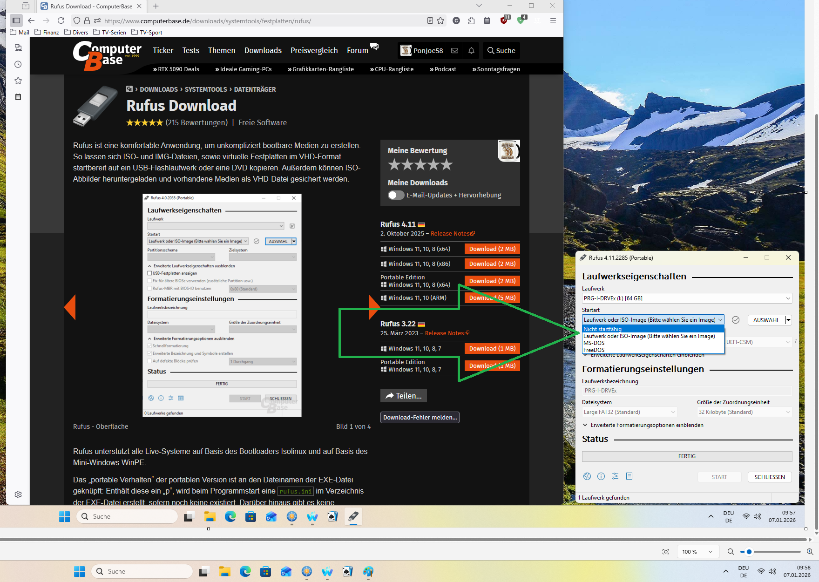Open bookmarks panel in Firefox sidebar

tap(18, 81)
